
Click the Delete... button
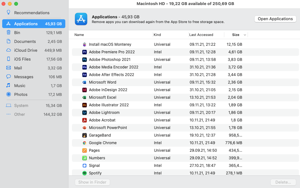283,182
